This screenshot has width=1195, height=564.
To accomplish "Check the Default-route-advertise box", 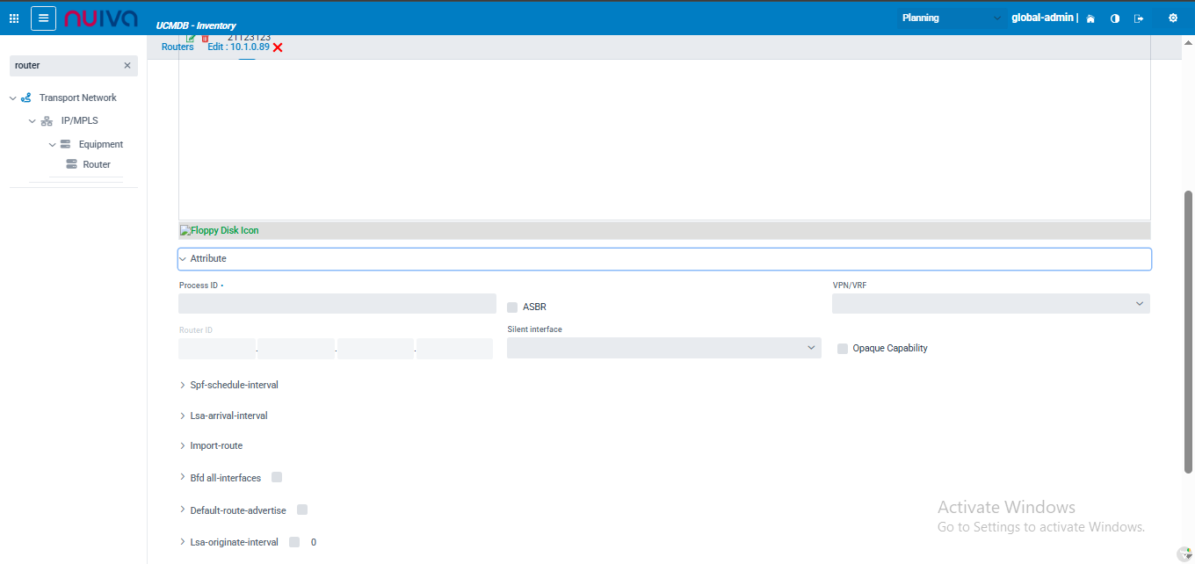I will click(302, 510).
